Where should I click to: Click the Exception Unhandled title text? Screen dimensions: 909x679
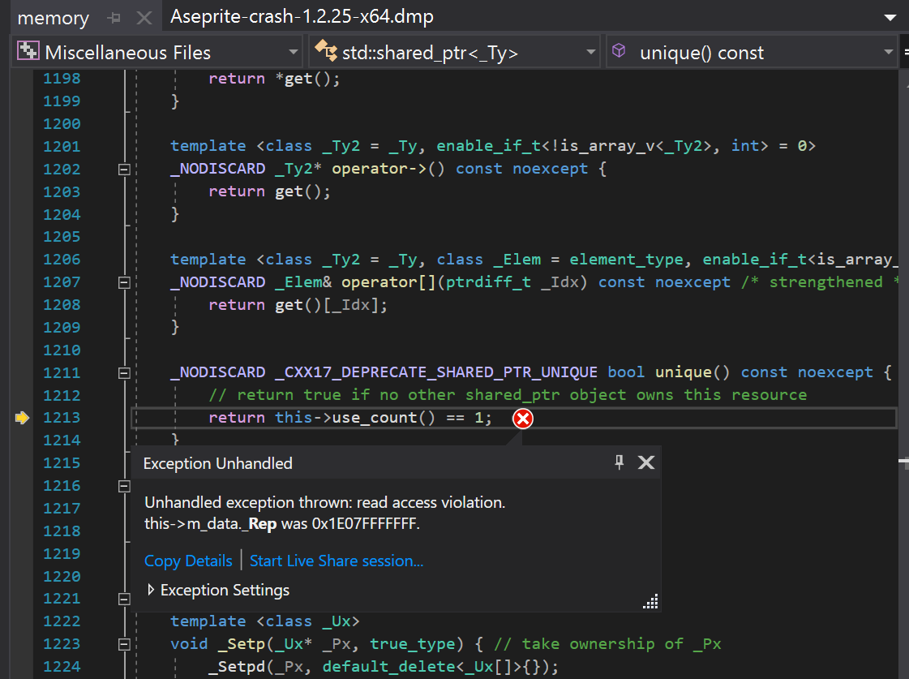217,463
